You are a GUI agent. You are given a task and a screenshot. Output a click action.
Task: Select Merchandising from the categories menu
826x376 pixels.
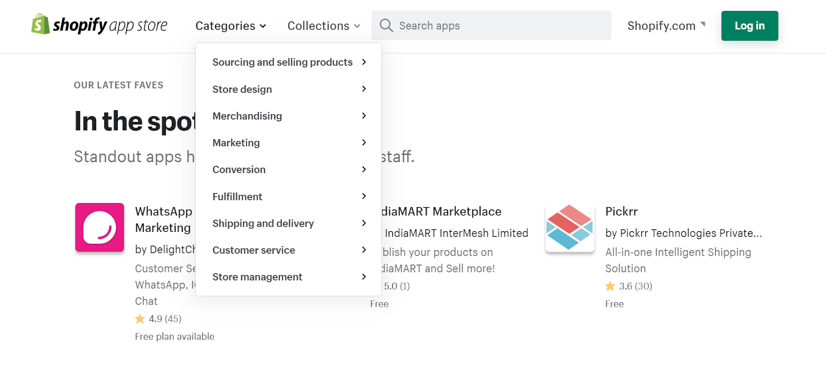[247, 116]
